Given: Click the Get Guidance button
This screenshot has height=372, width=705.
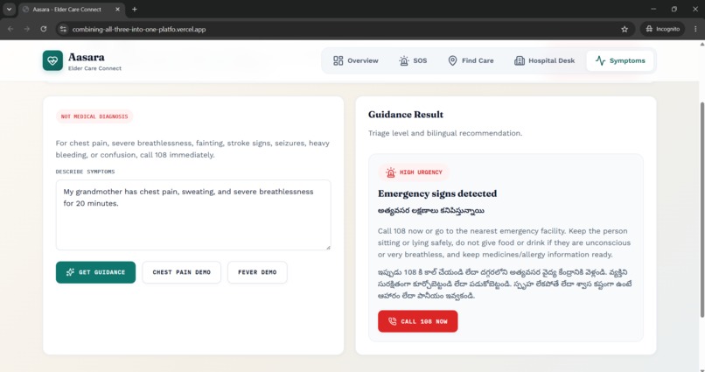Looking at the screenshot, I should pyautogui.click(x=95, y=272).
